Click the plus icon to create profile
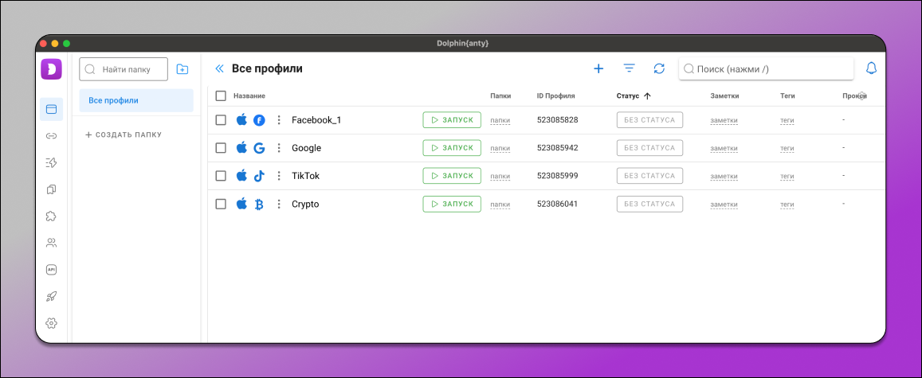Image resolution: width=922 pixels, height=378 pixels. pyautogui.click(x=598, y=69)
